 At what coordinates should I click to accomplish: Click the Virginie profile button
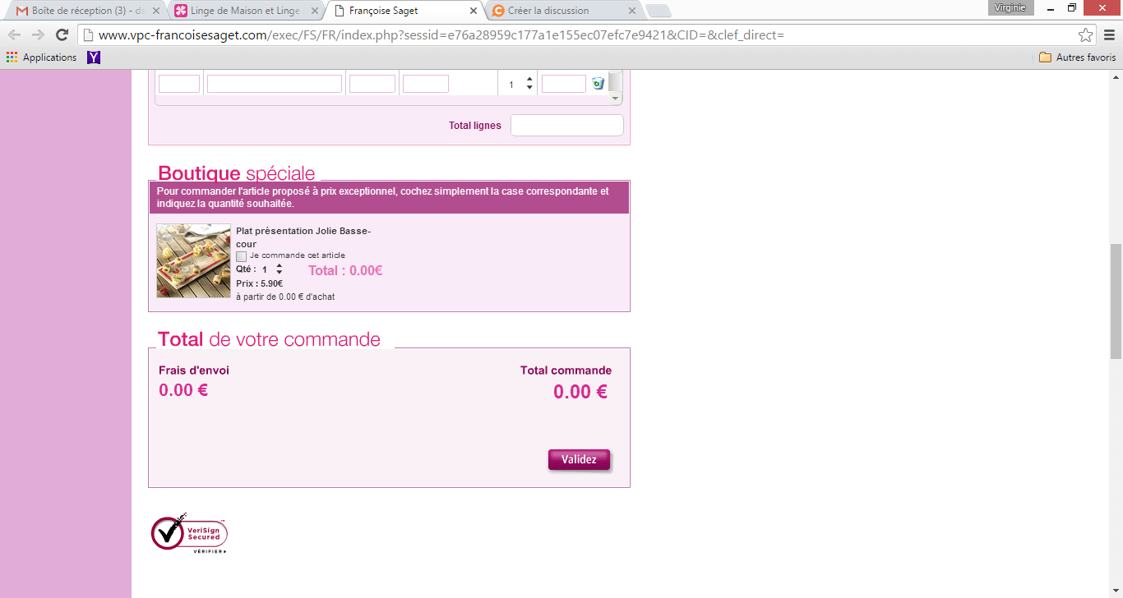1010,8
